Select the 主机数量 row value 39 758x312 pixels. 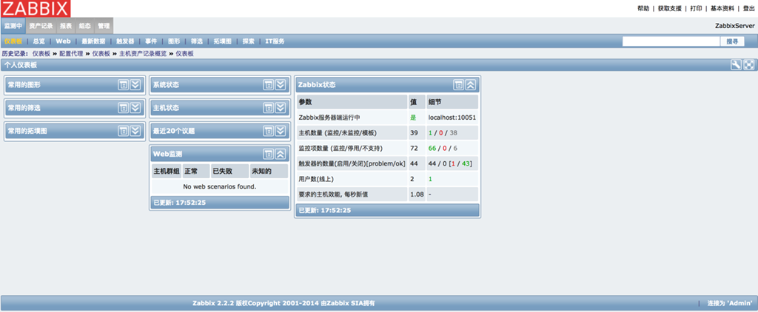click(x=417, y=133)
